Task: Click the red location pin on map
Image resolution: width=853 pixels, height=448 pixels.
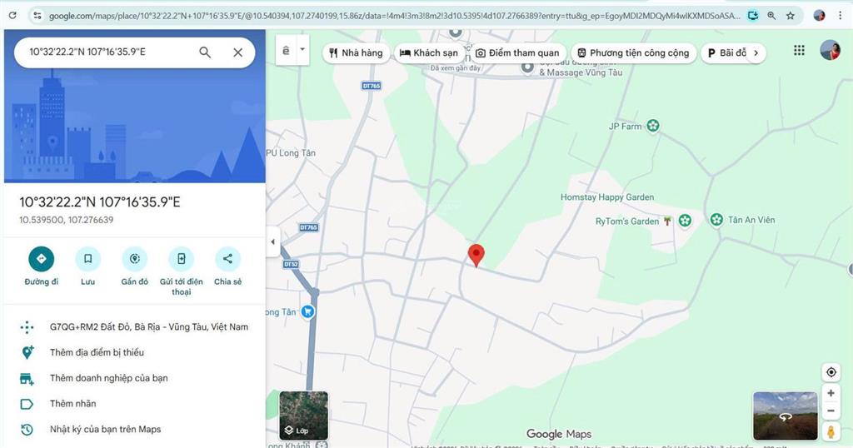Action: coord(476,255)
